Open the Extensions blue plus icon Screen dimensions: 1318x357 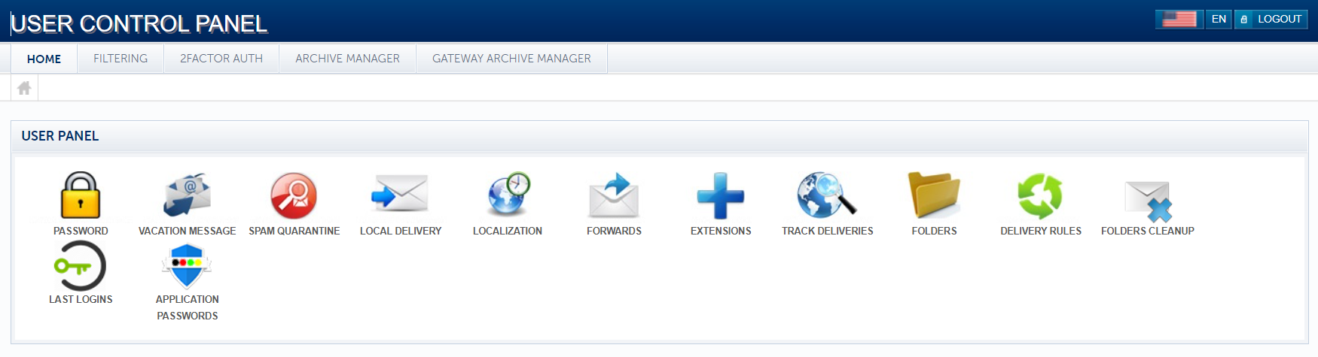tap(721, 195)
